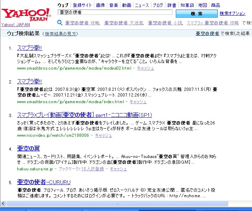This screenshot has width=252, height=211.
Task: Open the 亜空の翼 result
Action: click(29, 148)
